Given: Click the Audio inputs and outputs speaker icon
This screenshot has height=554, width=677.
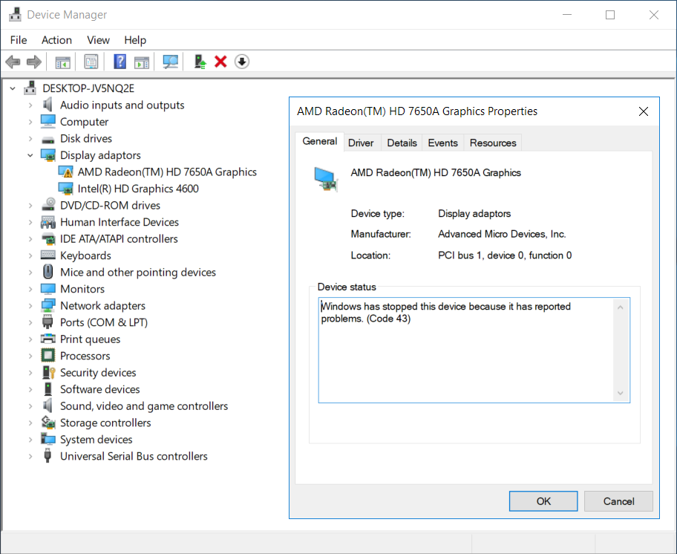Looking at the screenshot, I should (48, 105).
